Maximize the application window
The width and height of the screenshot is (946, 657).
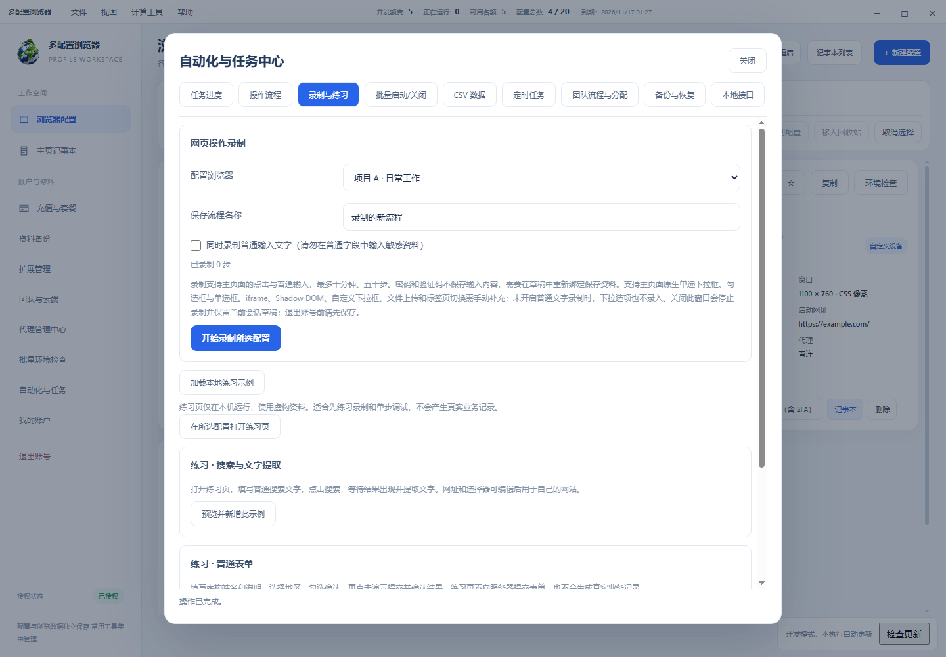pyautogui.click(x=905, y=13)
